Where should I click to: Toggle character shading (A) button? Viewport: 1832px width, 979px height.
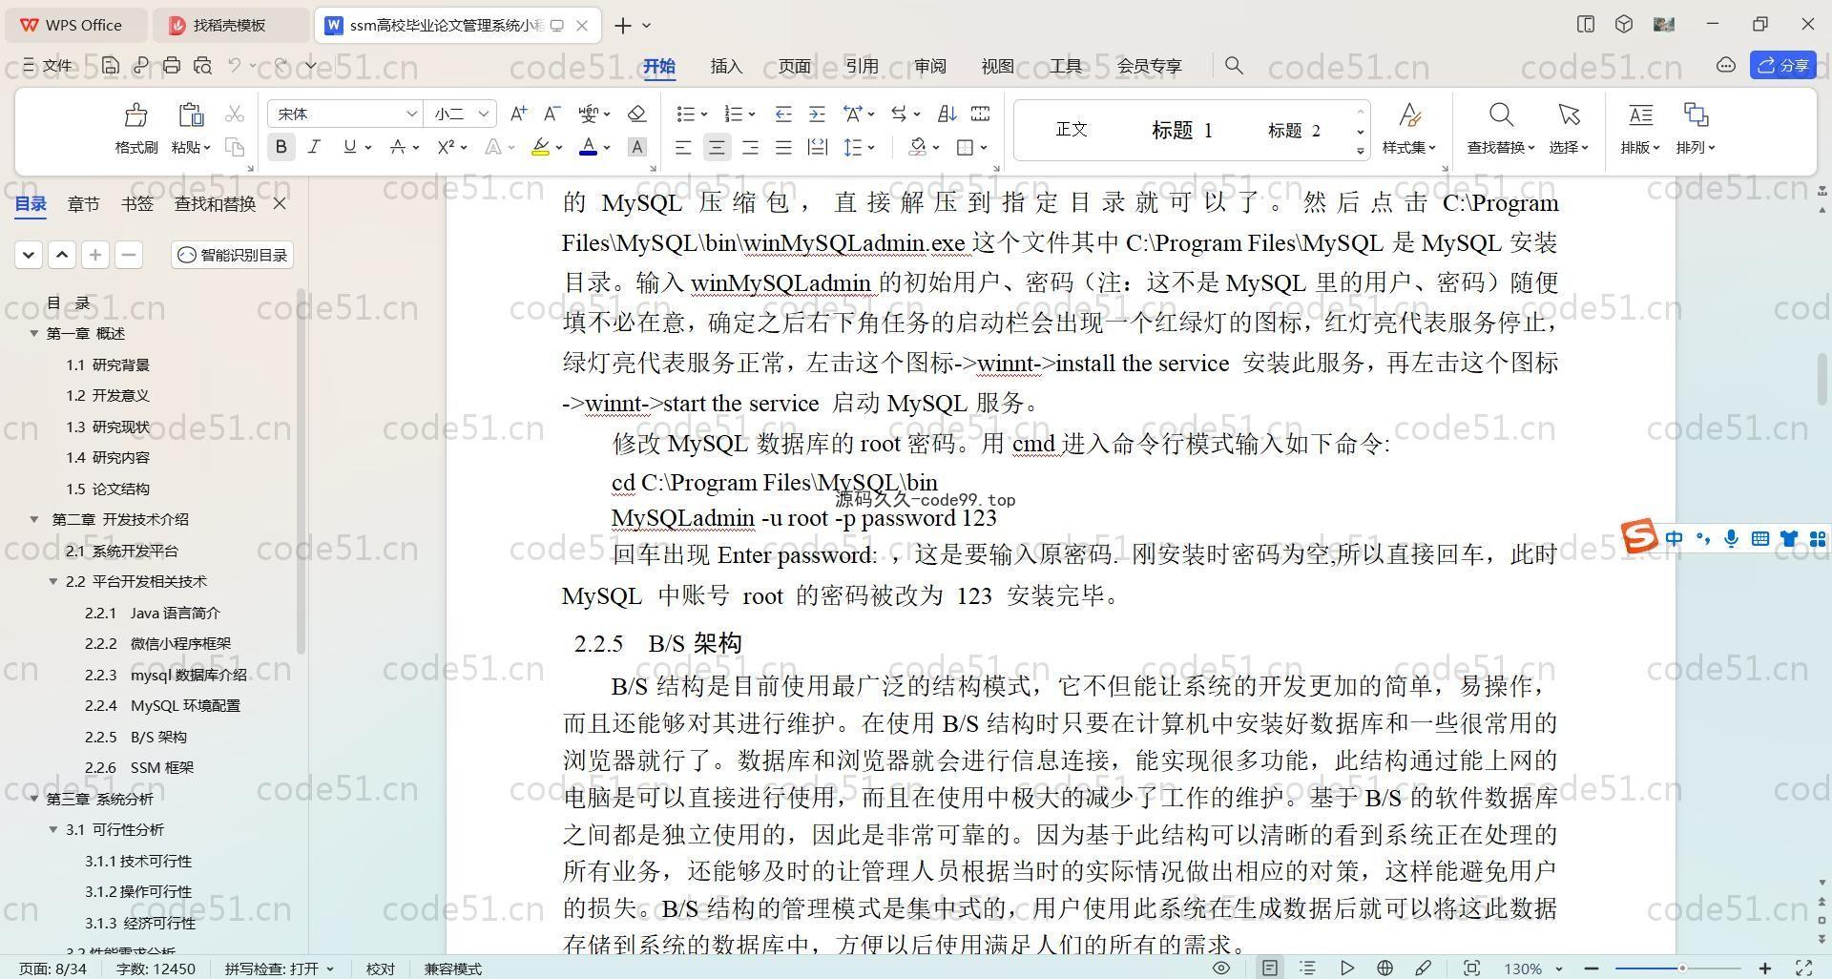637,147
